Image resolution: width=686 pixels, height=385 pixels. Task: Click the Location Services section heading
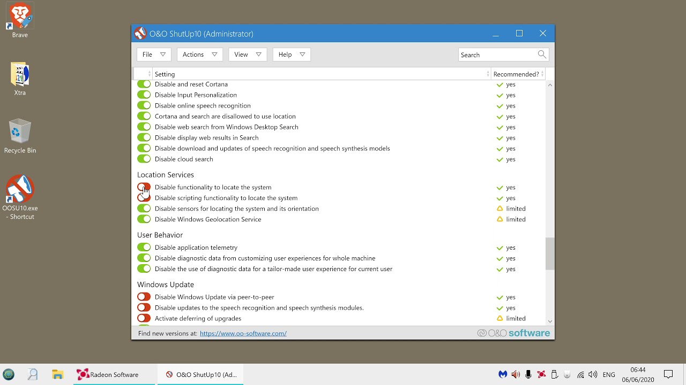point(166,175)
